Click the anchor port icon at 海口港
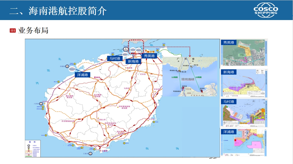The image size is (293, 164). click(126, 50)
